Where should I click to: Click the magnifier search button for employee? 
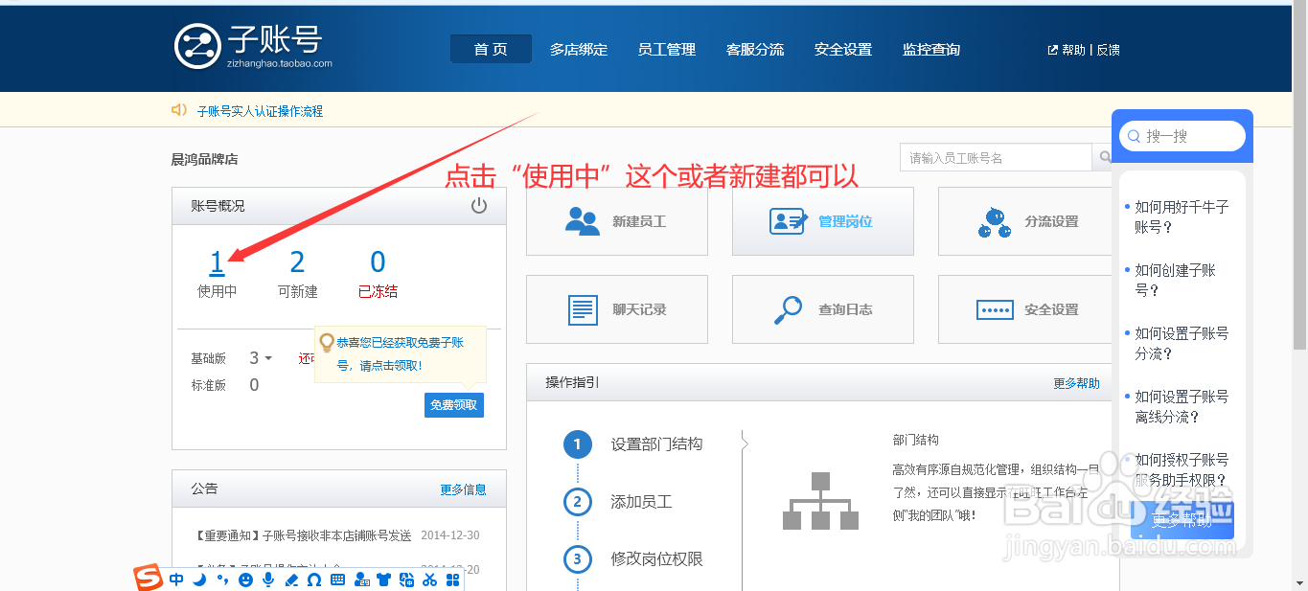(x=1105, y=158)
